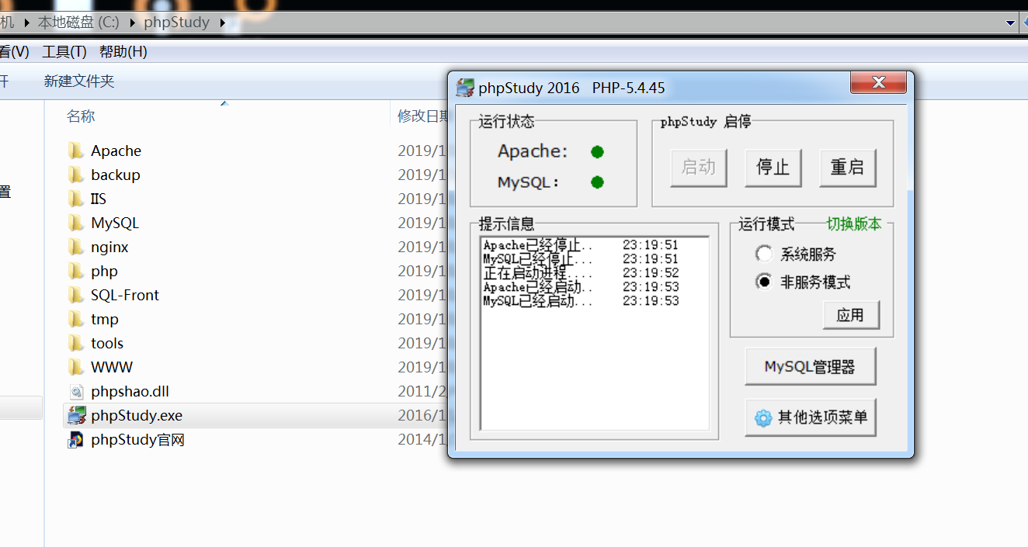Open the MySQL管理器 button
The height and width of the screenshot is (547, 1028).
coord(810,367)
